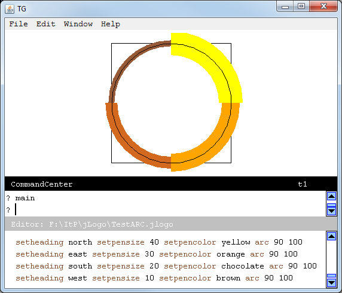This screenshot has height=293, width=342.
Task: Open the Help menu
Action: point(111,24)
